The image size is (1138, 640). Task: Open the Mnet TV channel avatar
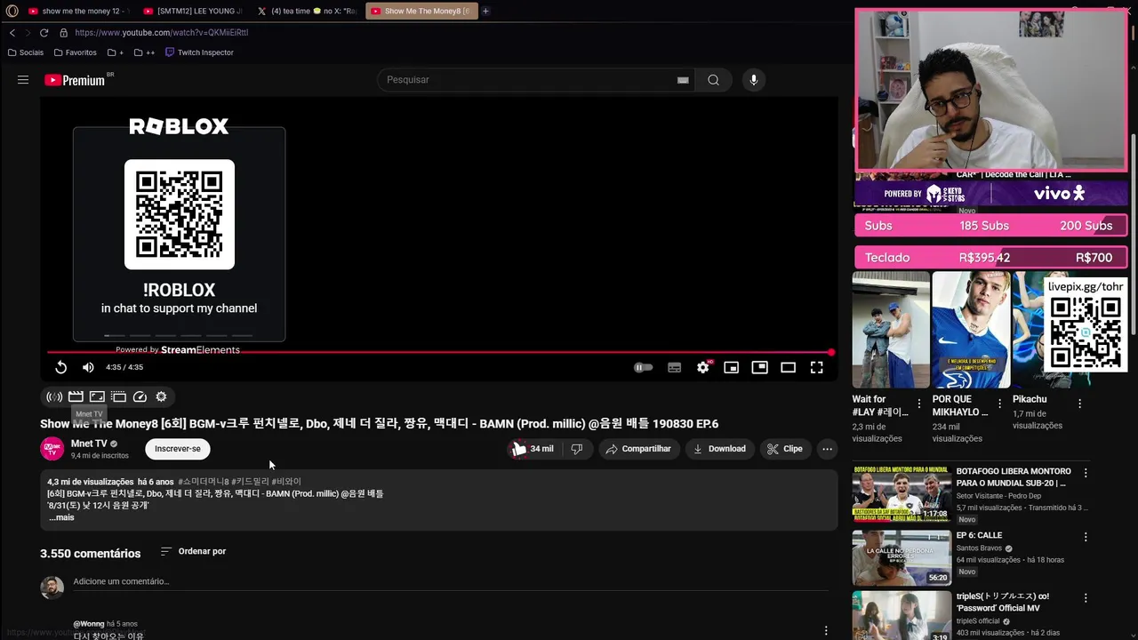tap(52, 449)
